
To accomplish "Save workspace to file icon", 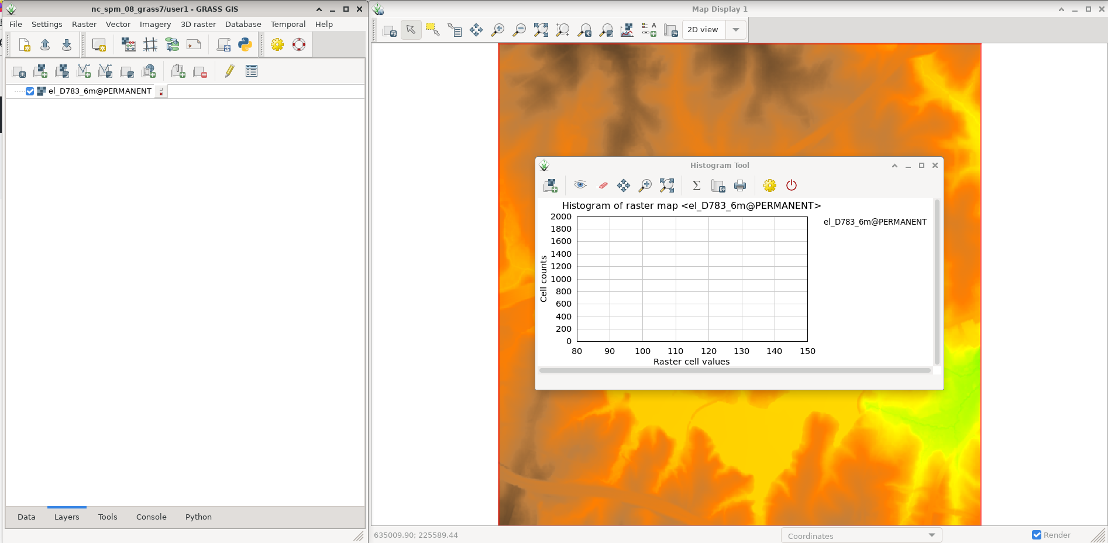I will 67,44.
